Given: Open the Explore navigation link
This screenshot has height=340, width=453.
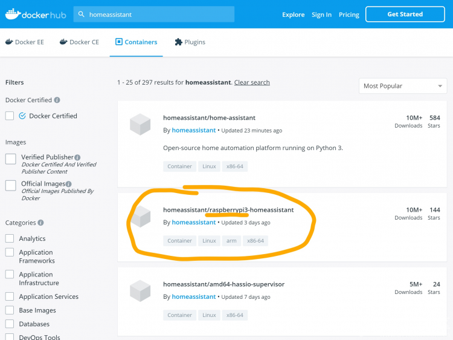Looking at the screenshot, I should pyautogui.click(x=293, y=15).
